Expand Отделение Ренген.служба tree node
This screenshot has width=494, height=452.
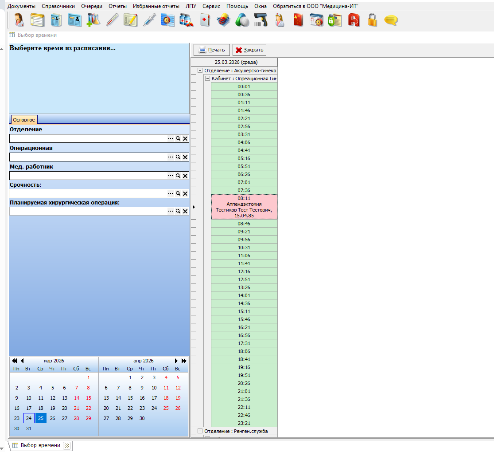click(200, 431)
